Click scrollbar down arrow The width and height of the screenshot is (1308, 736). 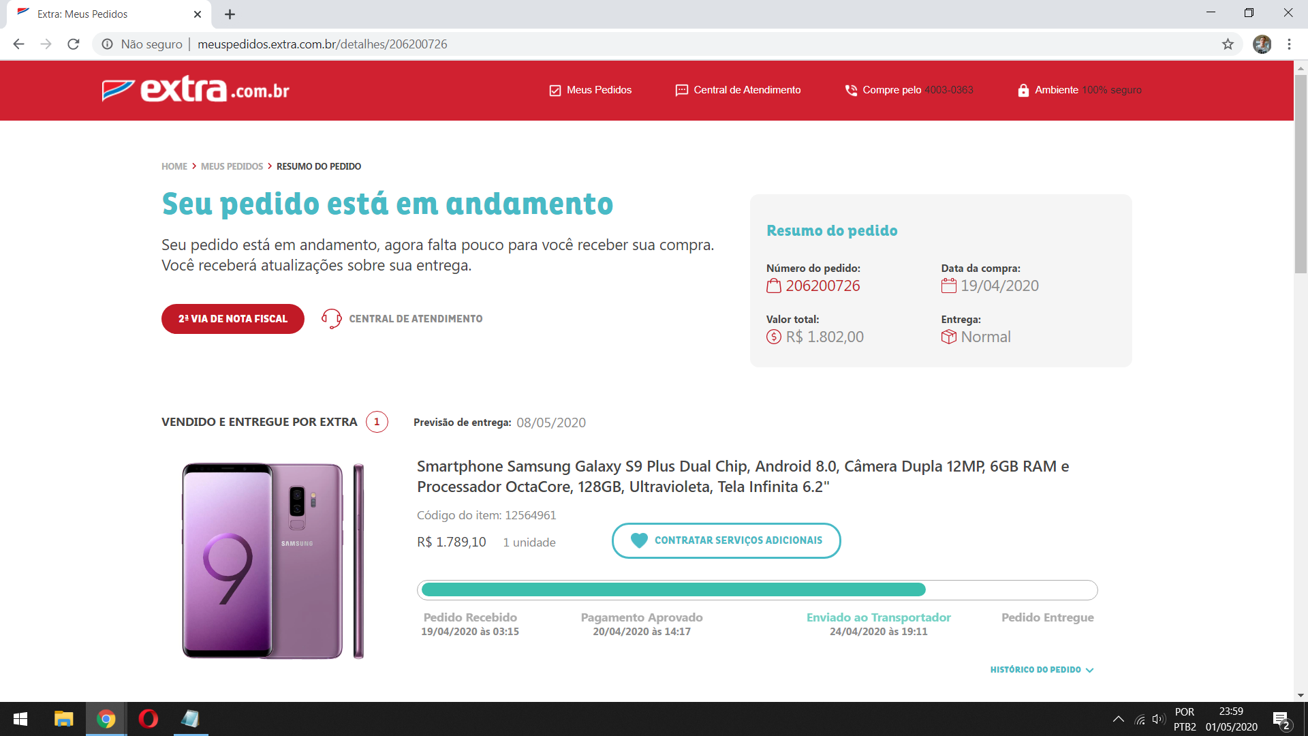pos(1301,695)
